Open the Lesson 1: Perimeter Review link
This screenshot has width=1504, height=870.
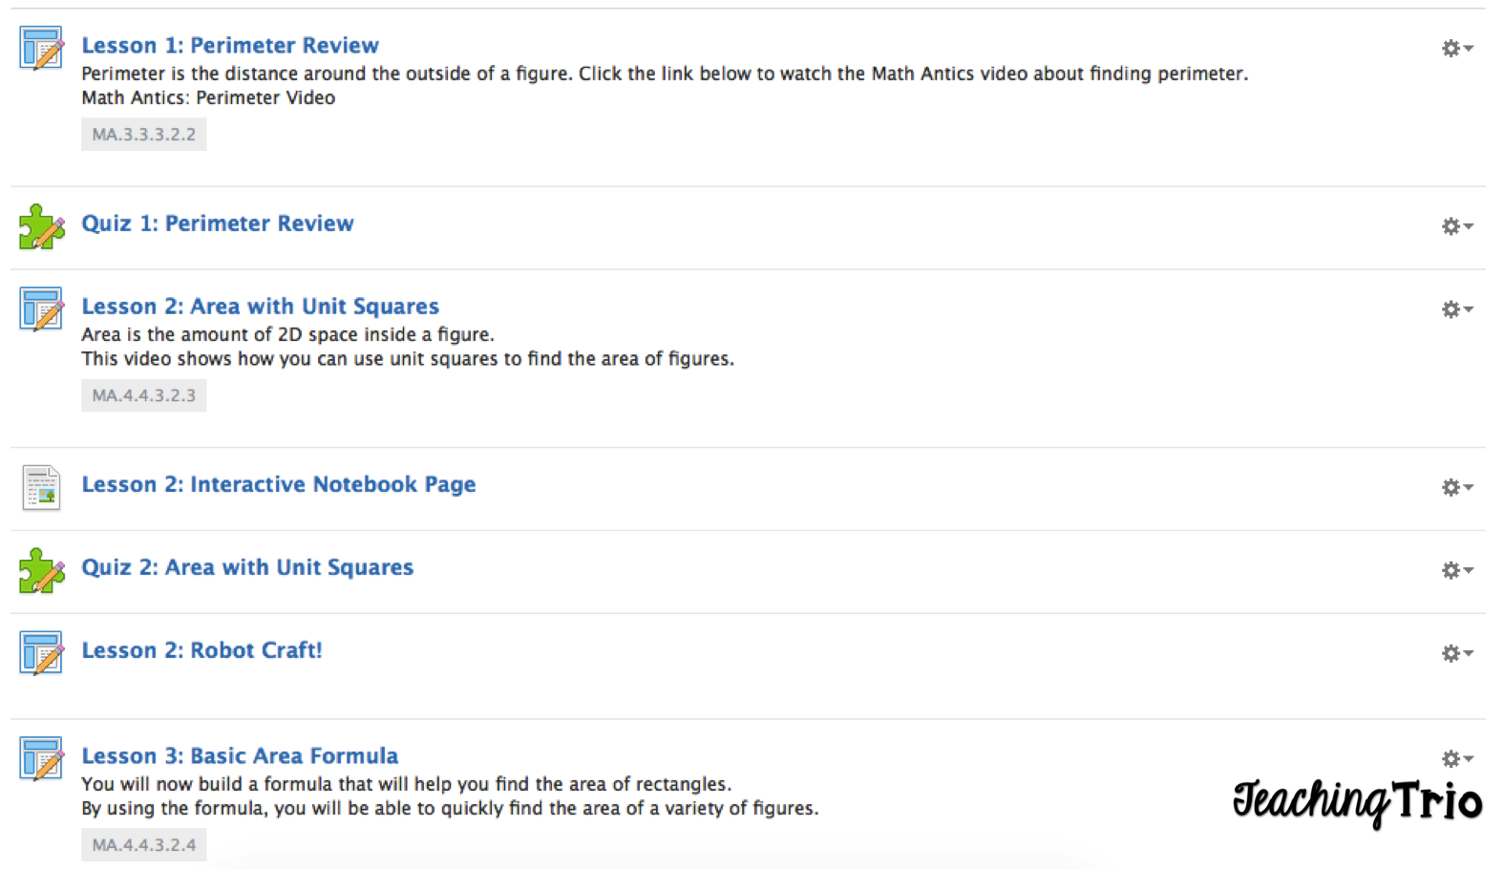tap(230, 45)
